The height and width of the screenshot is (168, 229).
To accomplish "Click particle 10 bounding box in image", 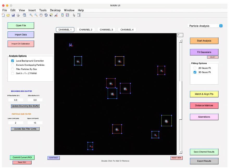I will click(90, 146).
